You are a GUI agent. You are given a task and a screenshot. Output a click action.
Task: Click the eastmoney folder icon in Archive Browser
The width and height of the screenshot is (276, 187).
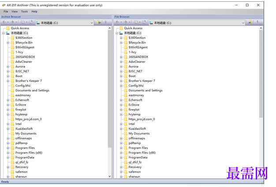(x=12, y=95)
